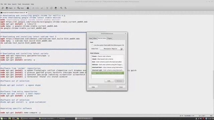The height and width of the screenshot is (120, 214).
Task: Open the Documents menu
Action: coord(26,4)
